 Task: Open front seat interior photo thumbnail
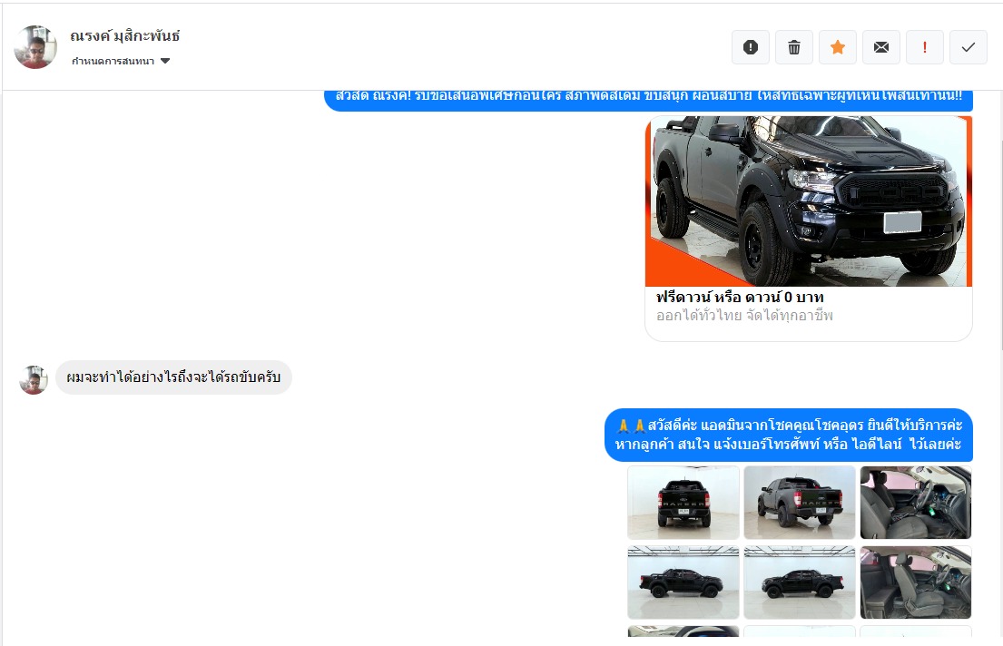(x=915, y=503)
